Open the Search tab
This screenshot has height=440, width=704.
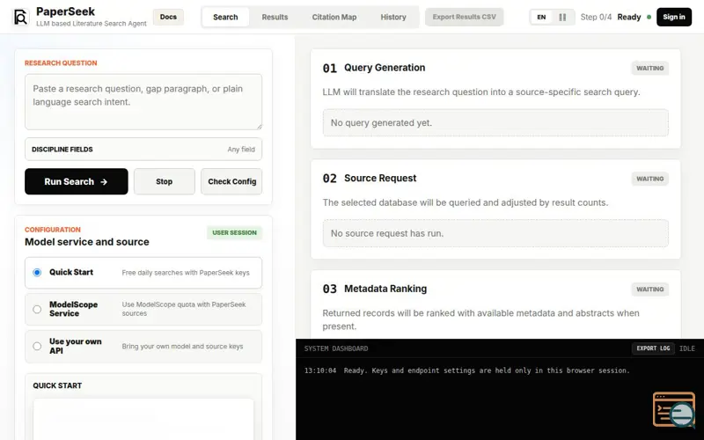click(225, 17)
